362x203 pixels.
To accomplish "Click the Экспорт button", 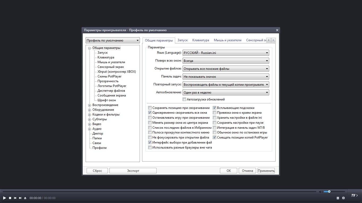I will click(x=133, y=171).
